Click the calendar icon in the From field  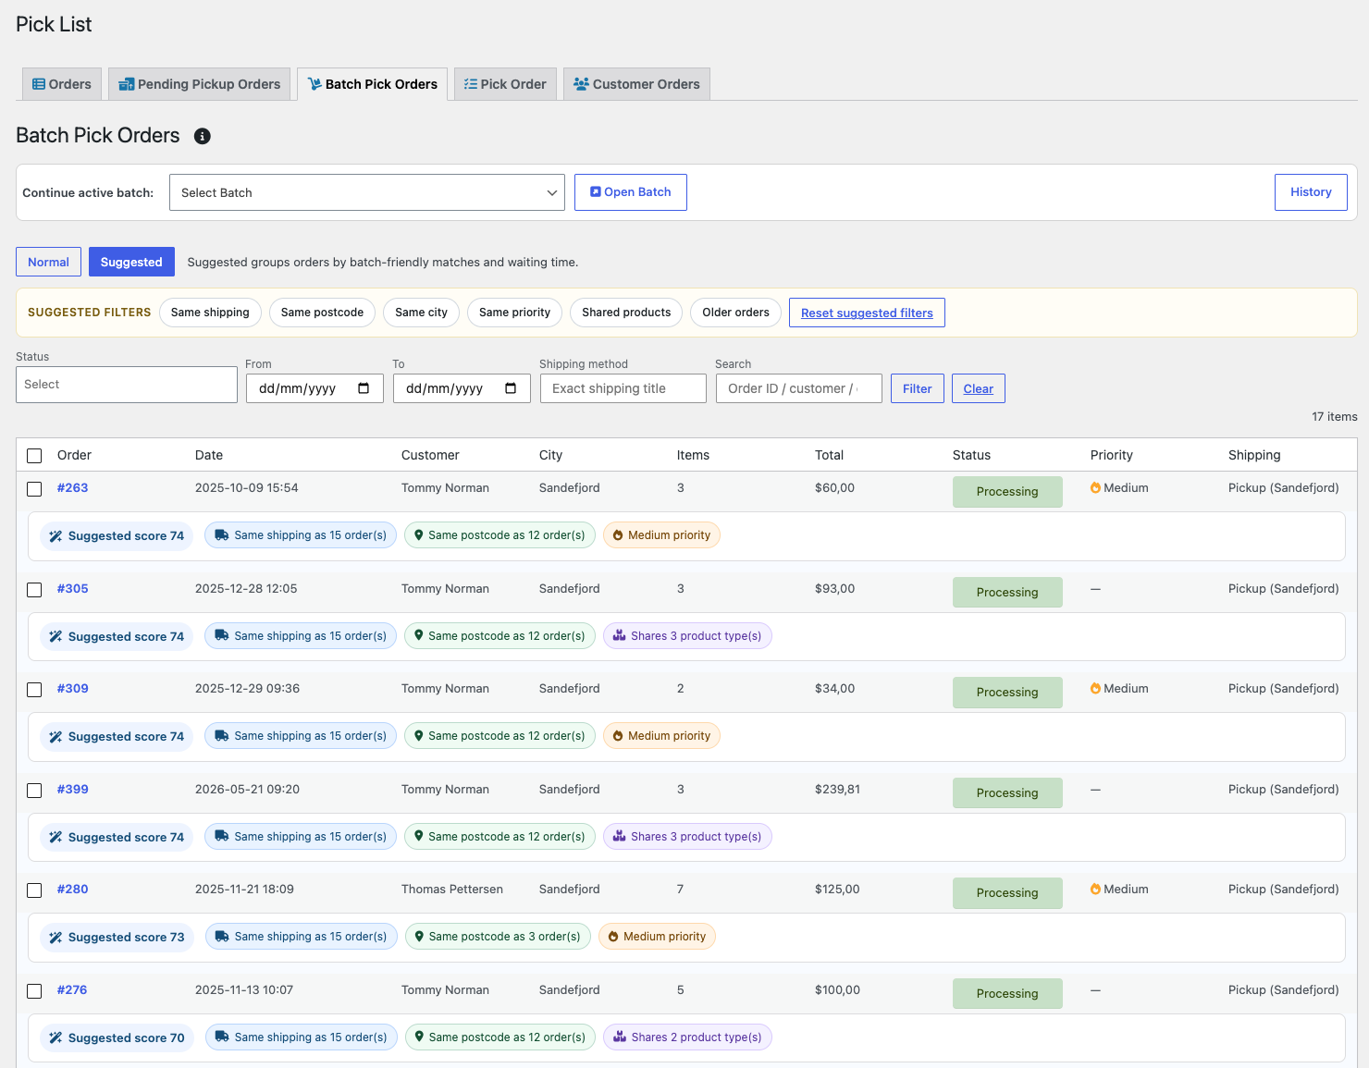[x=364, y=388]
